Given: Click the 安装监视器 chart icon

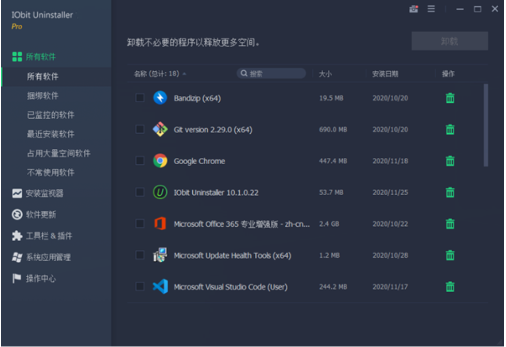Looking at the screenshot, I should [x=17, y=194].
